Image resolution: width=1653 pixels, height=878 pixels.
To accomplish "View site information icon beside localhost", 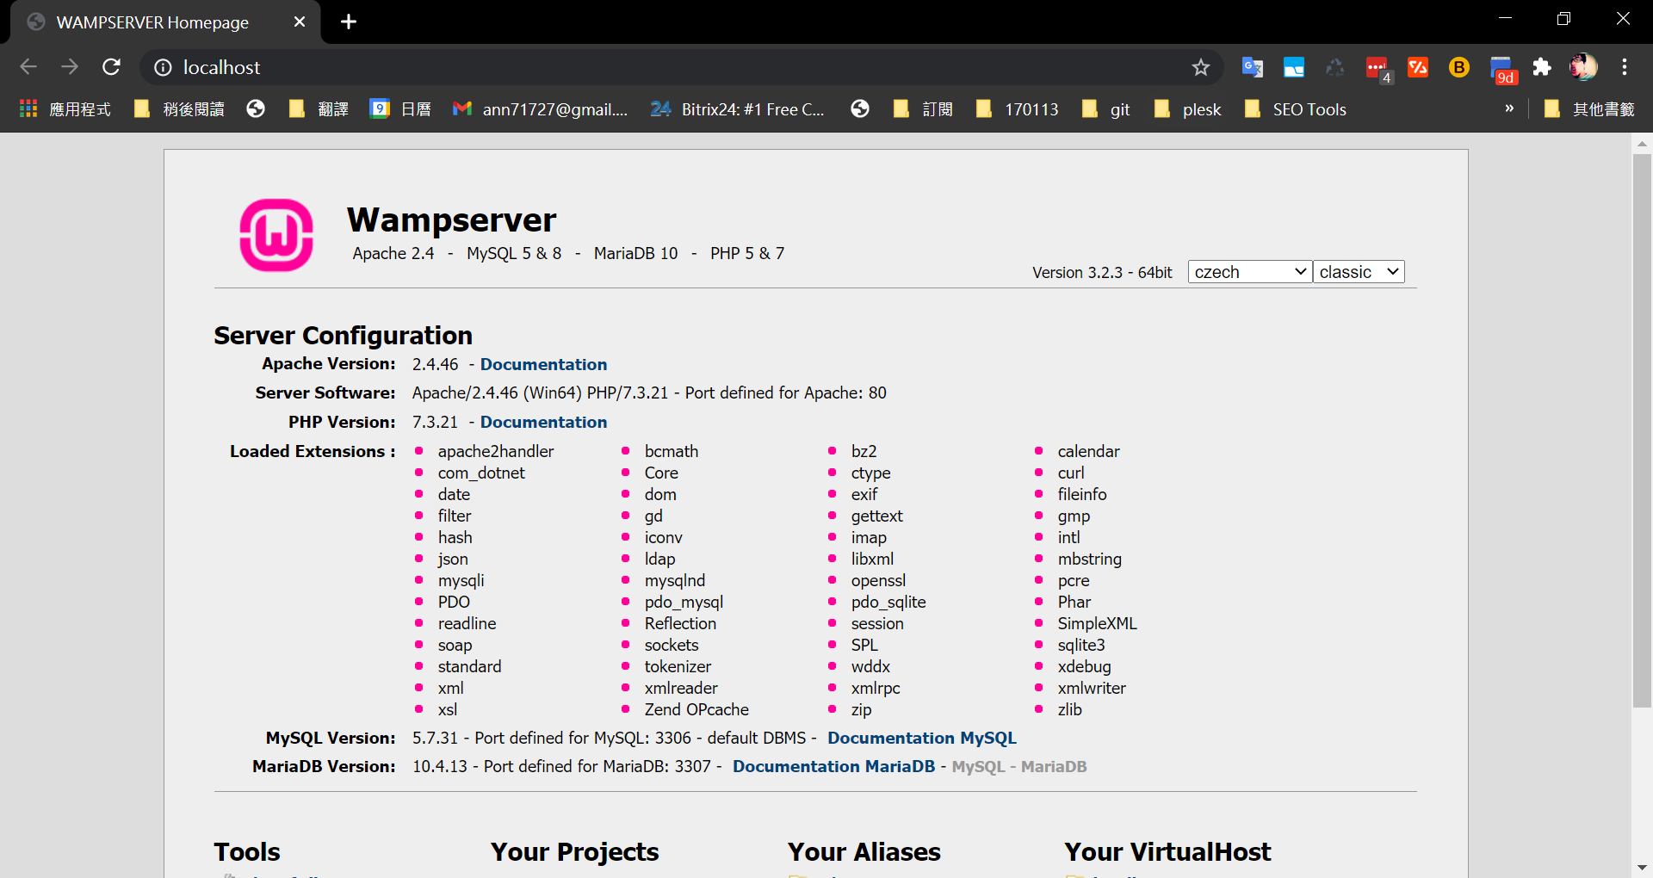I will point(163,67).
